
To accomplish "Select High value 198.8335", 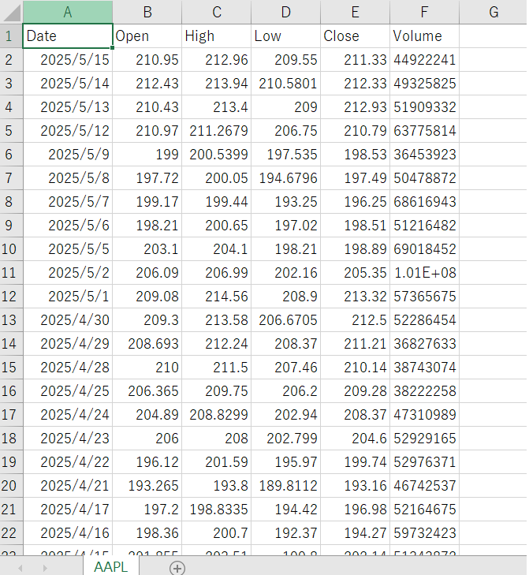I will click(x=216, y=509).
